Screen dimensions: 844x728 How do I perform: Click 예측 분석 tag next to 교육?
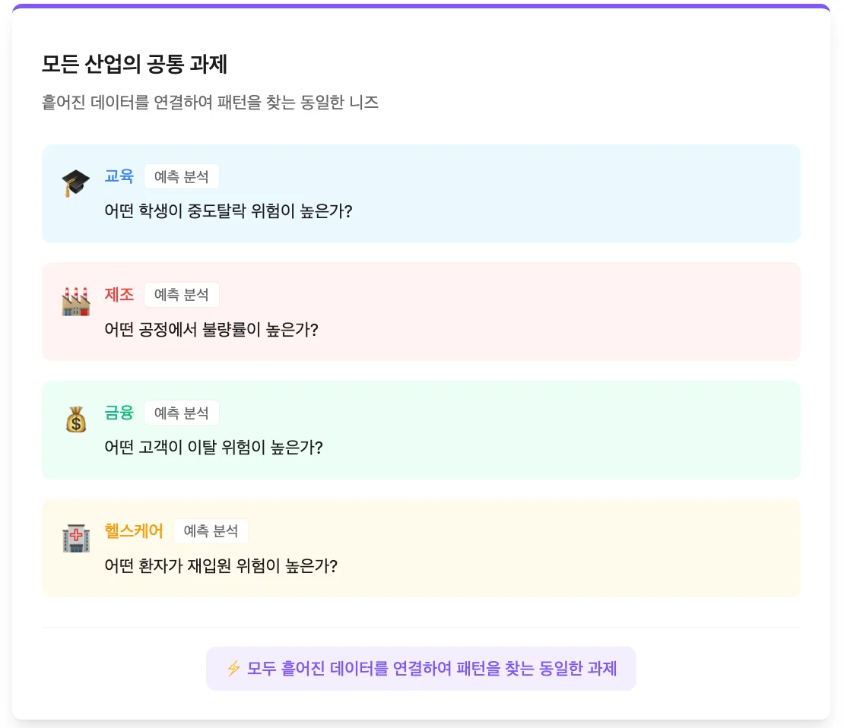(x=182, y=176)
